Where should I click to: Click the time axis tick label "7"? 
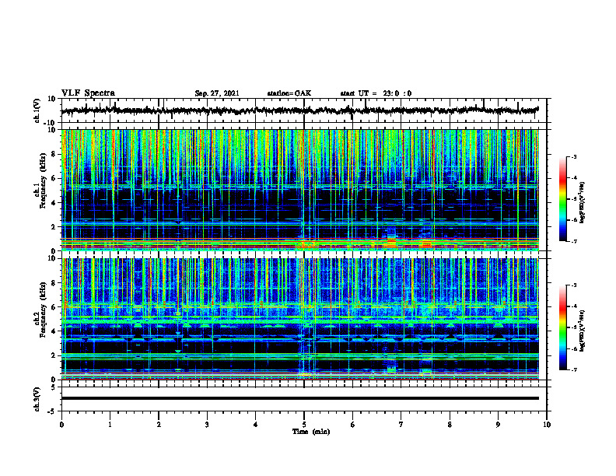tap(401, 425)
